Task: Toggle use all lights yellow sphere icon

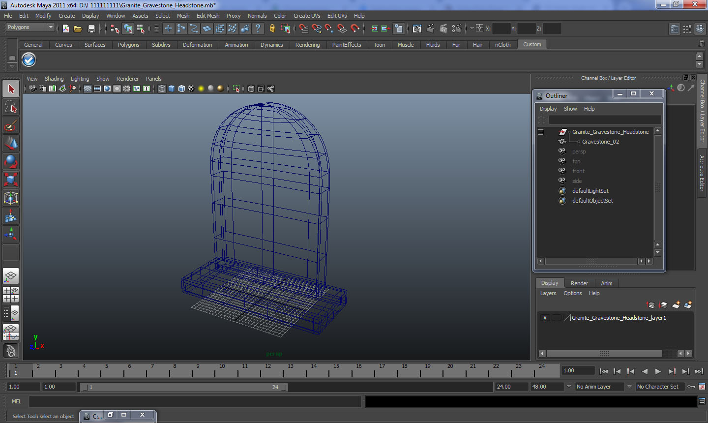Action: 201,89
